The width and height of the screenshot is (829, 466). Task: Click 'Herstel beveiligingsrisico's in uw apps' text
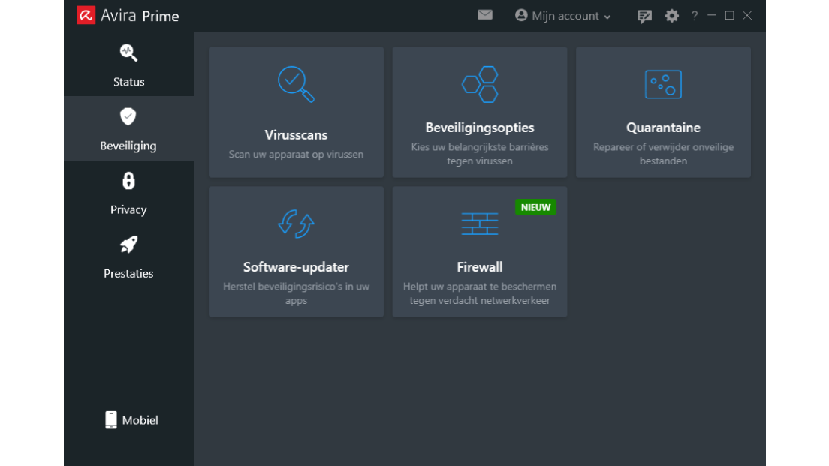coord(296,293)
